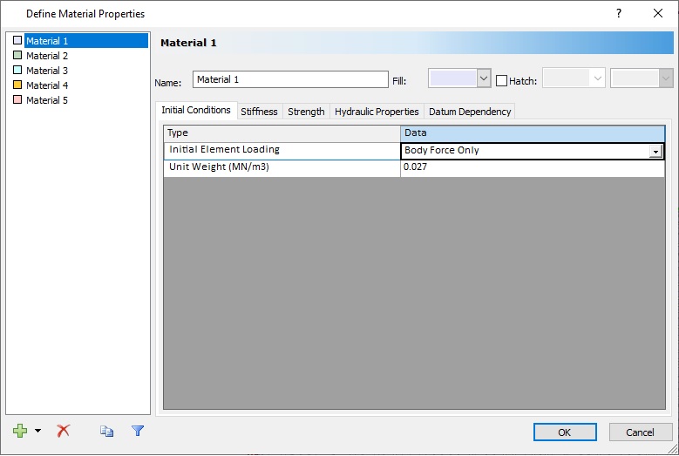Click into the material Name field

click(289, 79)
